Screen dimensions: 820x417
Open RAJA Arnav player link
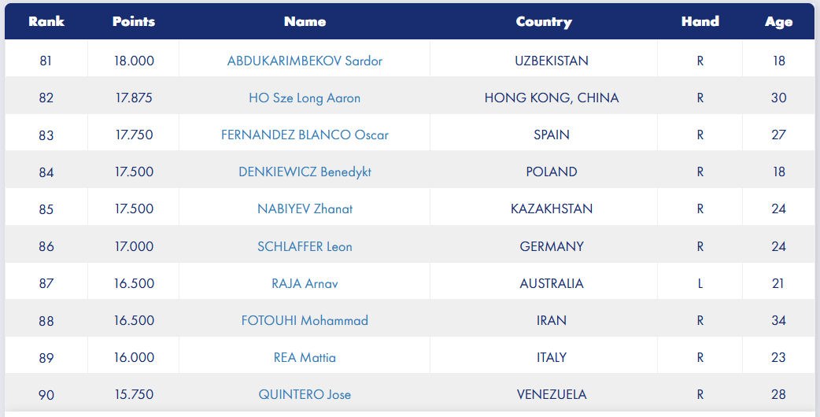(305, 283)
